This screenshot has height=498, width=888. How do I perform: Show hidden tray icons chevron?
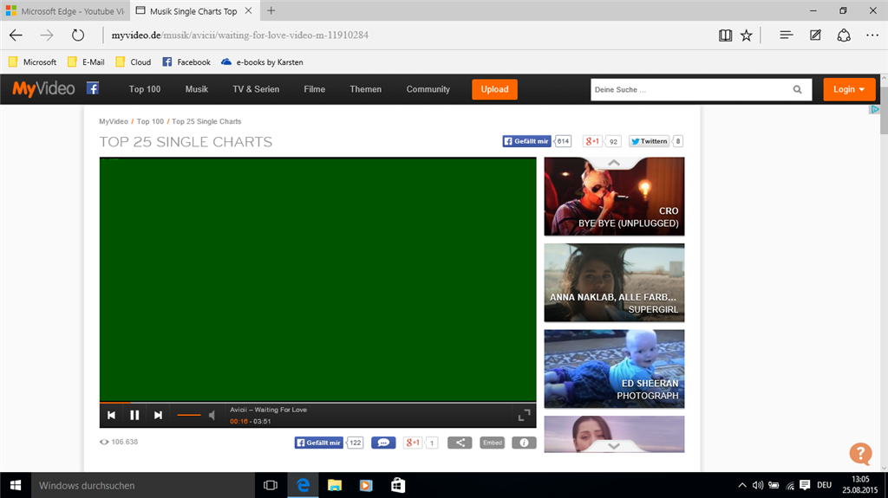[742, 485]
